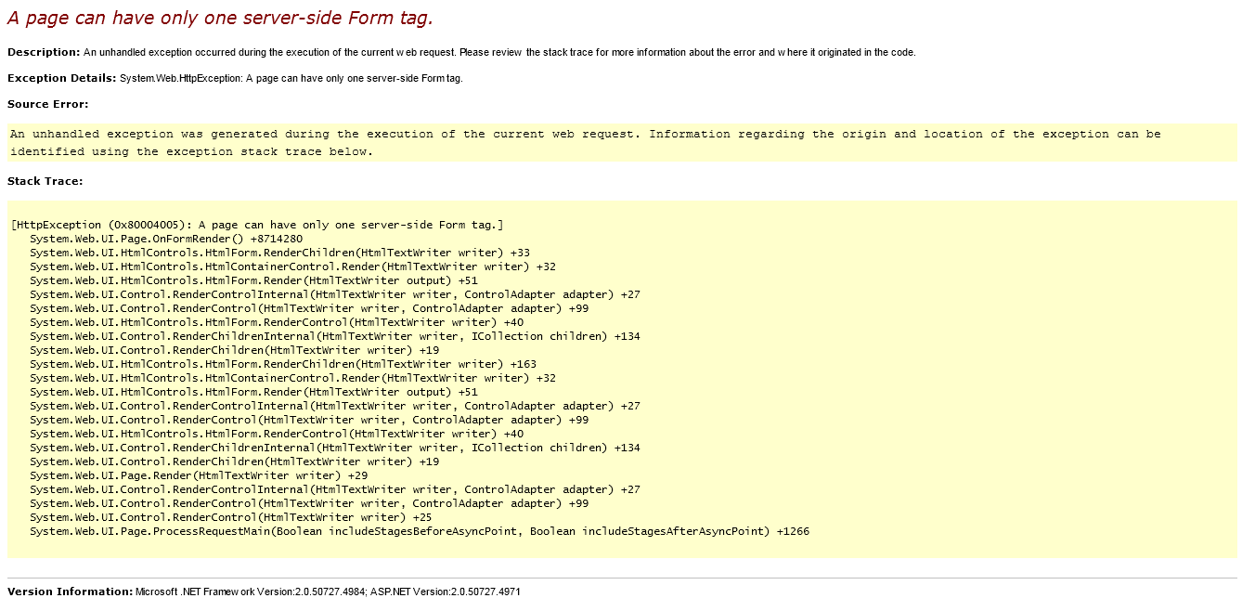
Task: Click the bold "Source Error:" label
Action: 47,104
